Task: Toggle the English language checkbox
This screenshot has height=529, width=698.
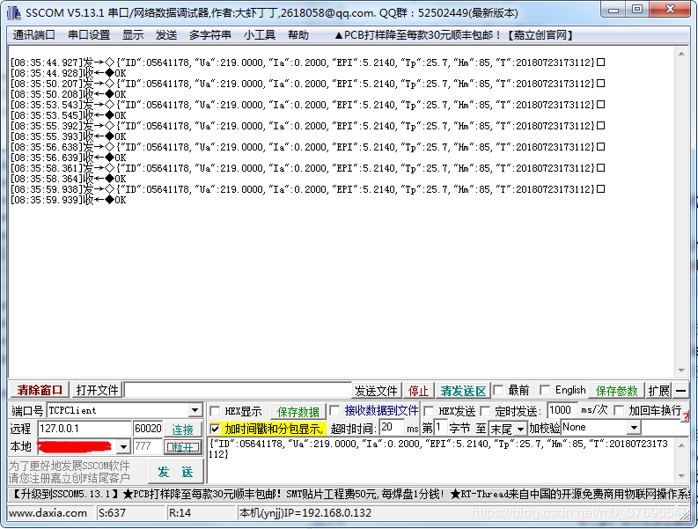Action: pyautogui.click(x=545, y=391)
